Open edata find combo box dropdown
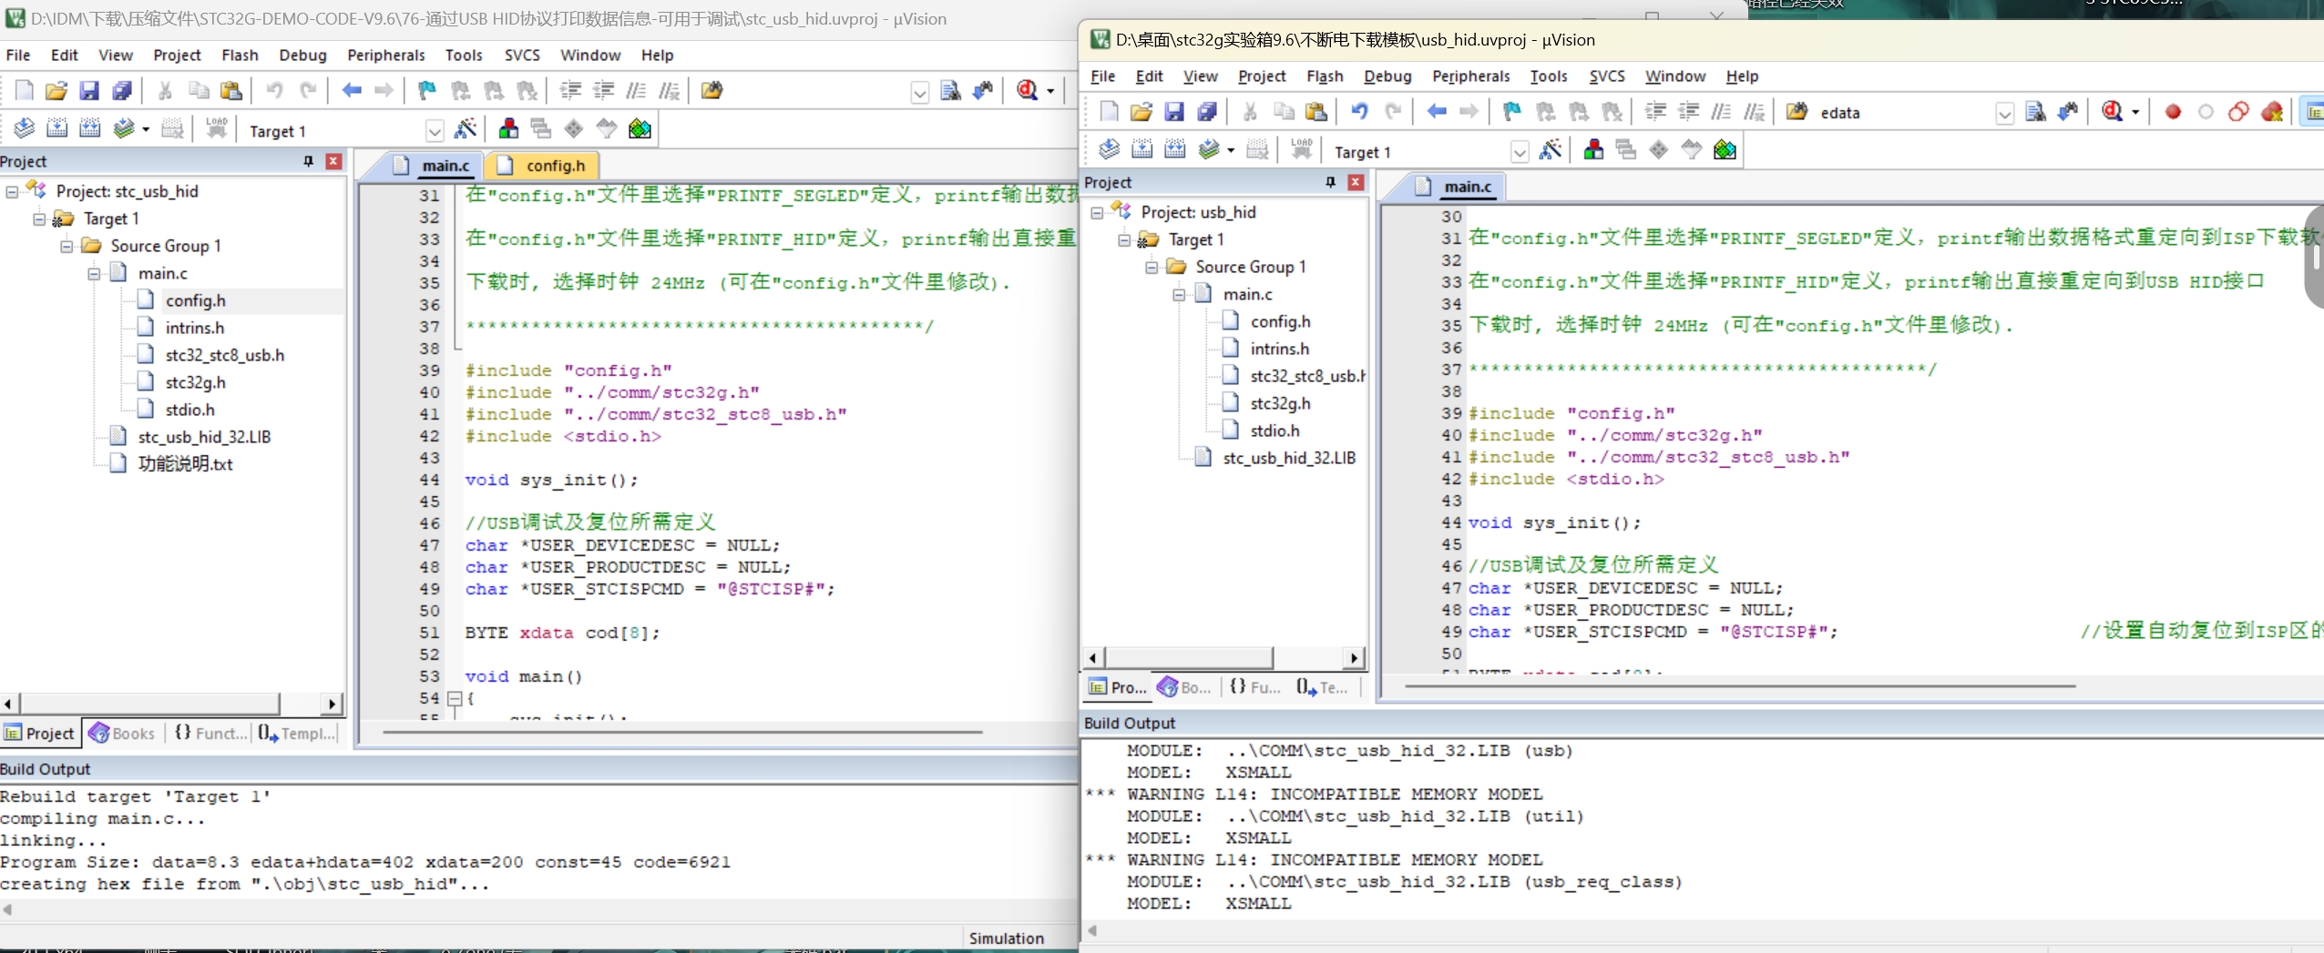This screenshot has height=953, width=2324. [x=2004, y=113]
